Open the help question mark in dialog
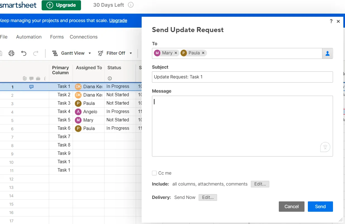The image size is (345, 224). 331,21
